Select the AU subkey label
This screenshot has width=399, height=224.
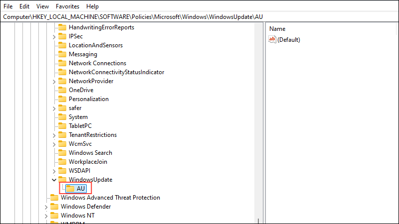point(81,189)
